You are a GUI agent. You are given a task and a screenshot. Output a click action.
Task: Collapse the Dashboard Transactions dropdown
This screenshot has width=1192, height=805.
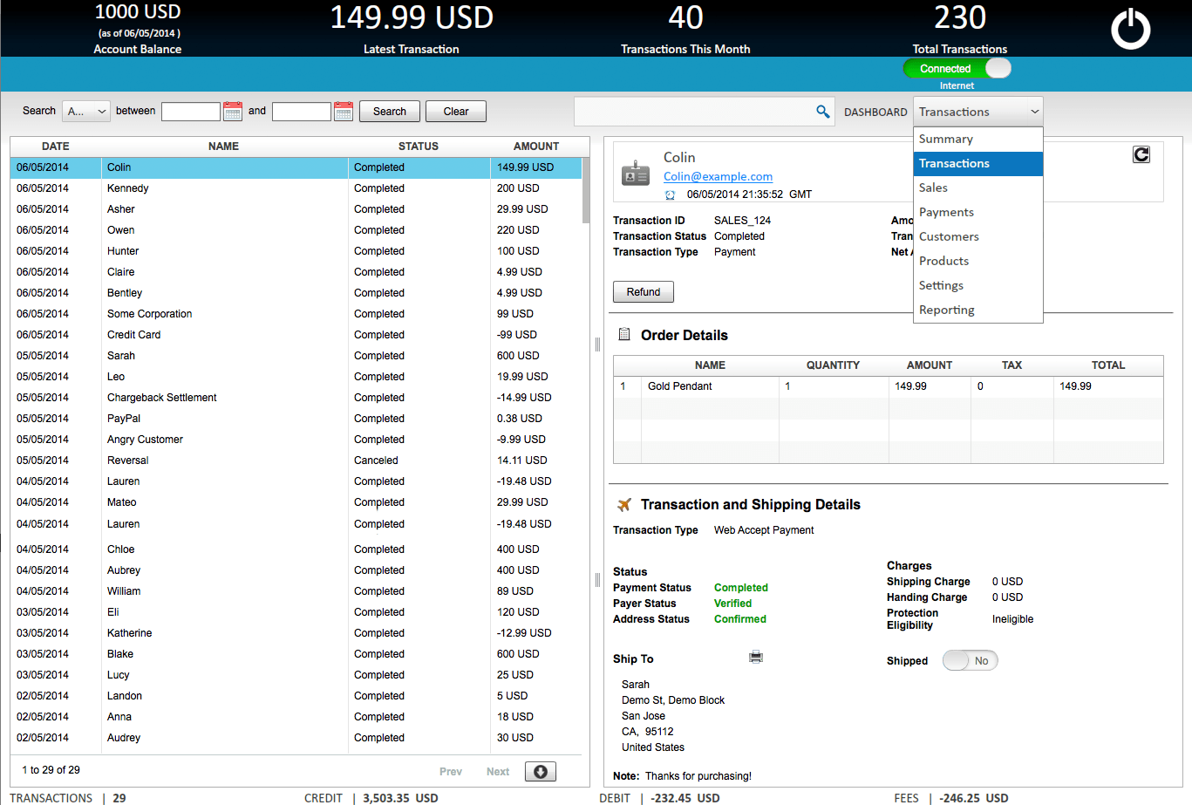pos(977,112)
